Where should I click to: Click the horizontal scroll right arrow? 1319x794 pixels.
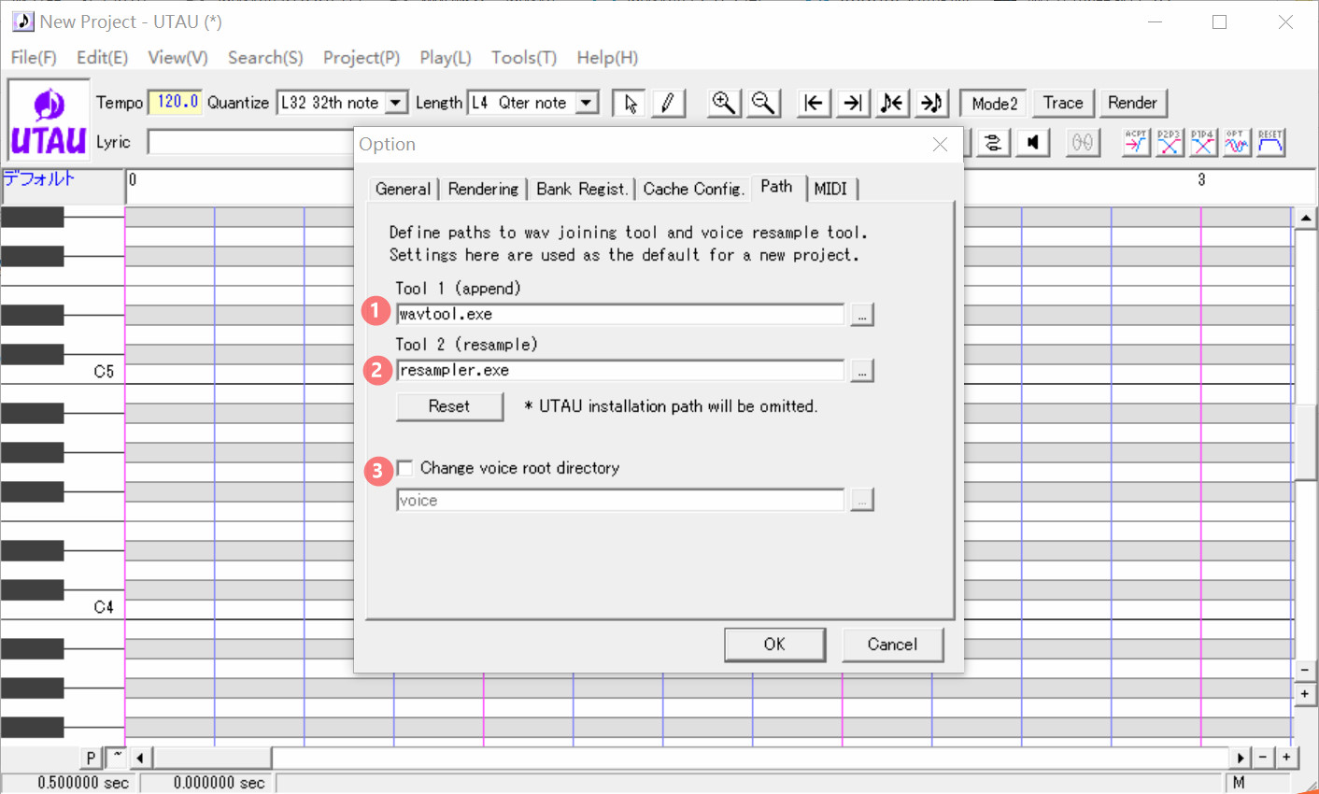coord(1241,758)
